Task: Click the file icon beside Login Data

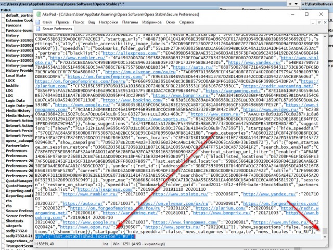Action: [3, 101]
